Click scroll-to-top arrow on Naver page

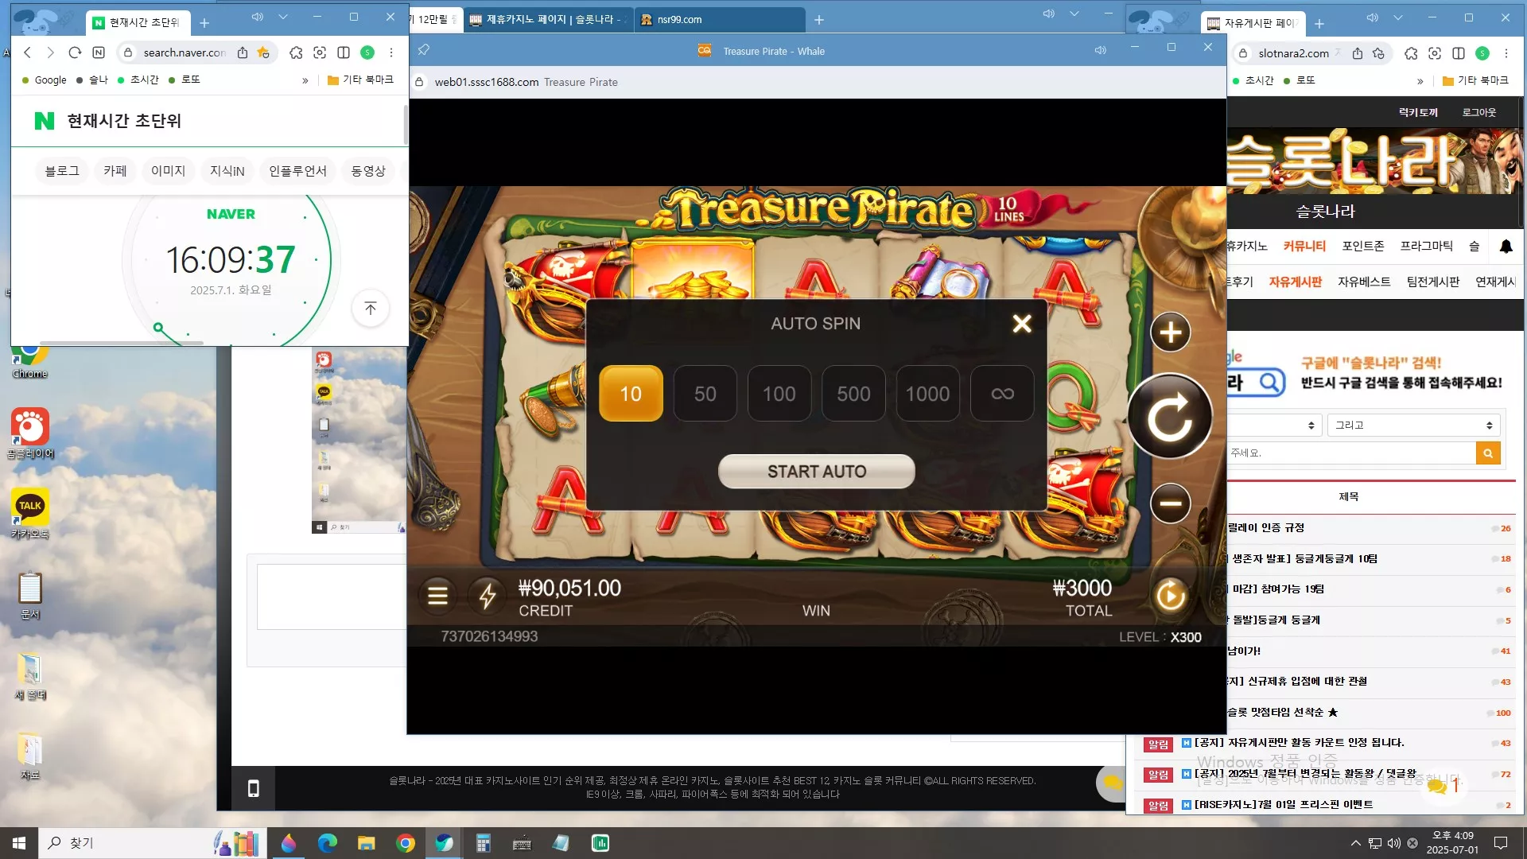[371, 309]
